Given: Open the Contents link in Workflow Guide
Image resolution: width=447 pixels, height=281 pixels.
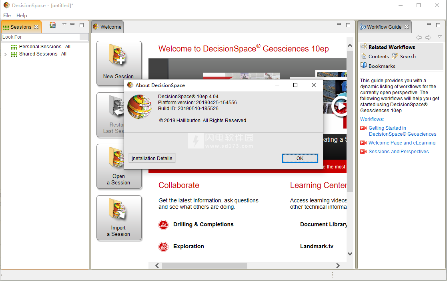Looking at the screenshot, I should (x=379, y=57).
